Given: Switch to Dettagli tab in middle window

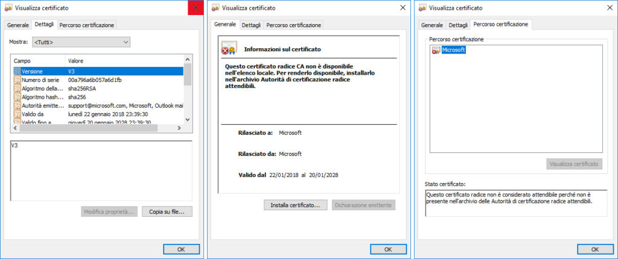Looking at the screenshot, I should 251,25.
